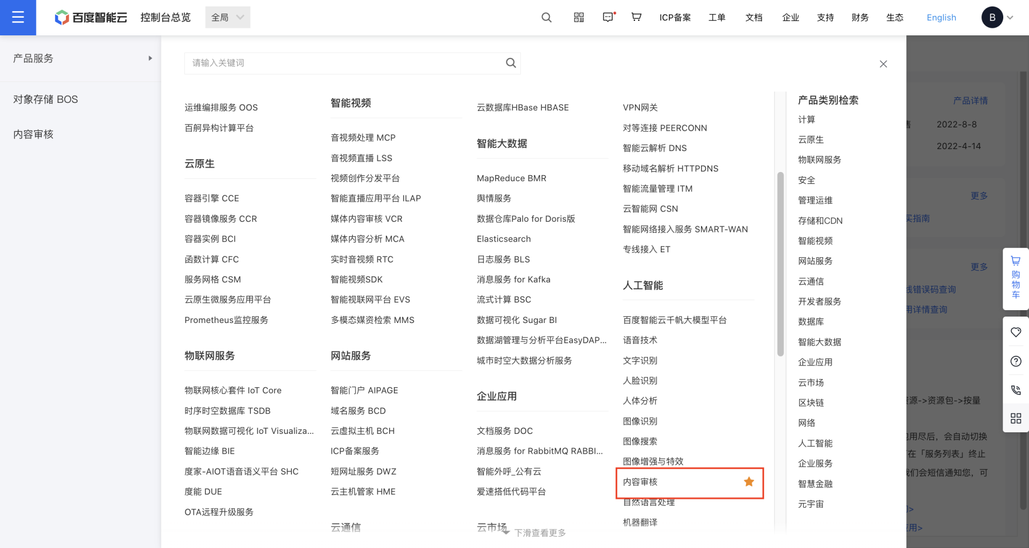
Task: Expand the account menu arrow
Action: (x=1010, y=18)
